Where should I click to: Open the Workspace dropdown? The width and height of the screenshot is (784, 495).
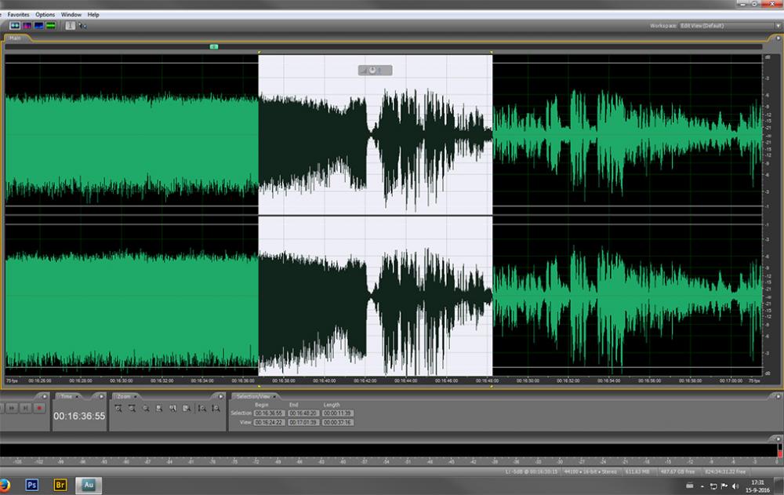[725, 26]
